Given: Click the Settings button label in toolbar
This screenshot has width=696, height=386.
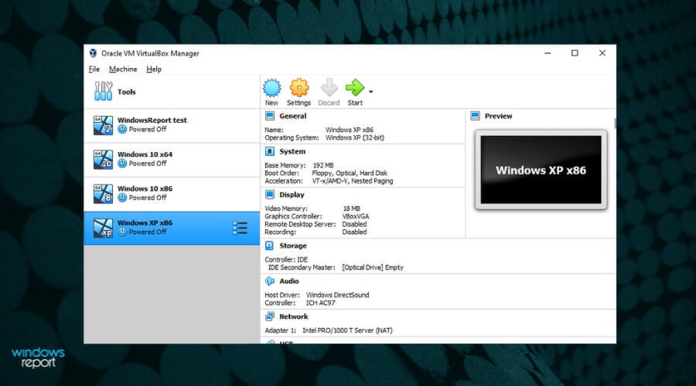Looking at the screenshot, I should [x=299, y=103].
